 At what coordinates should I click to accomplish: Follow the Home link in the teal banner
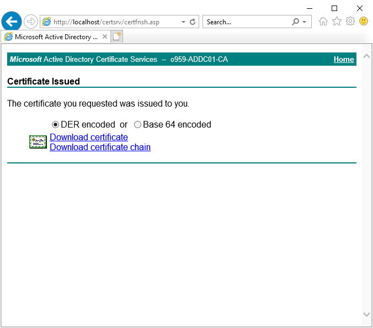coord(344,59)
